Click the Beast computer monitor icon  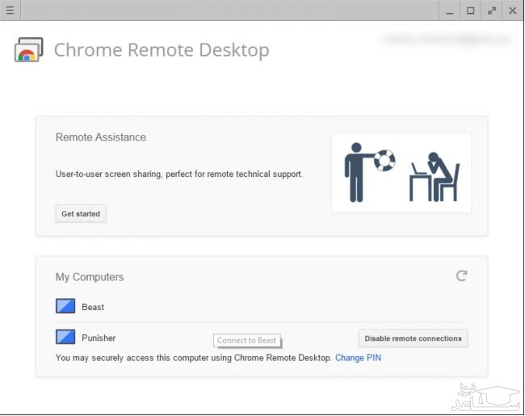65,307
